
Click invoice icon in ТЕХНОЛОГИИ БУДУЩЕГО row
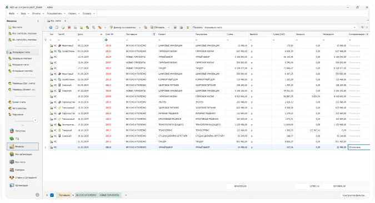click(x=51, y=125)
